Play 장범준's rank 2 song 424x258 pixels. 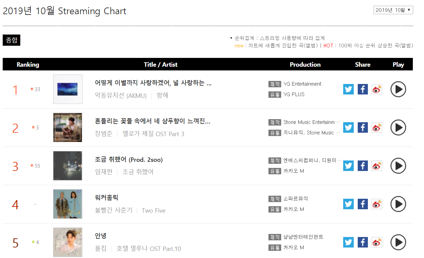398,128
